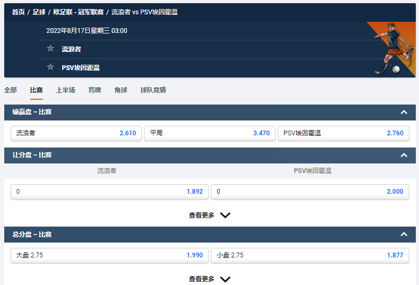Open the 罚牌 tab
The image size is (419, 285).
pyautogui.click(x=95, y=90)
